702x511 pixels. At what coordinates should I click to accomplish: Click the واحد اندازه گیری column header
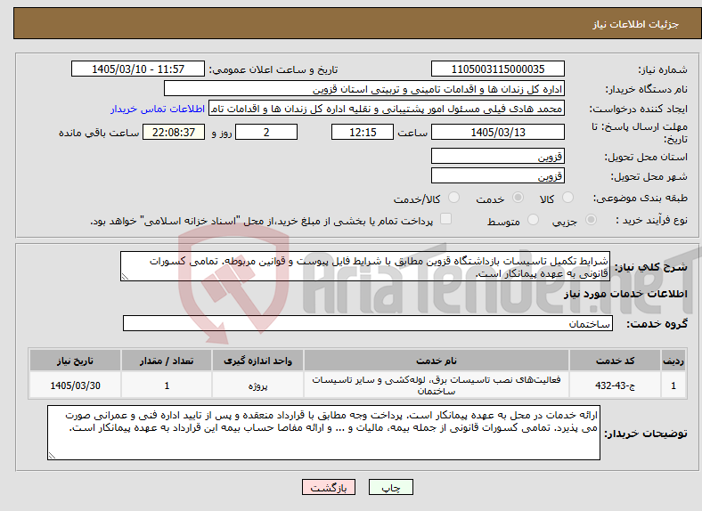[257, 361]
